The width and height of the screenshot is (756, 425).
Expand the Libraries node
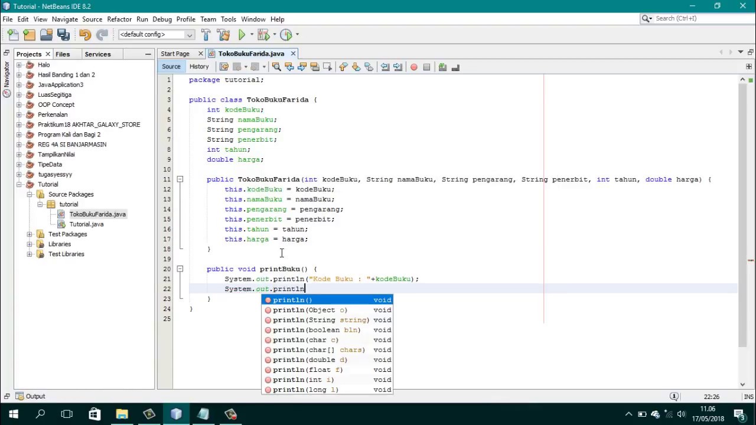click(30, 244)
